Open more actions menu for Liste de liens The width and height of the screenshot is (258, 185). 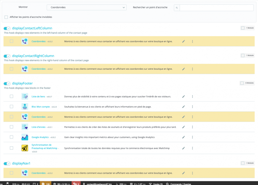pyautogui.click(x=192, y=96)
